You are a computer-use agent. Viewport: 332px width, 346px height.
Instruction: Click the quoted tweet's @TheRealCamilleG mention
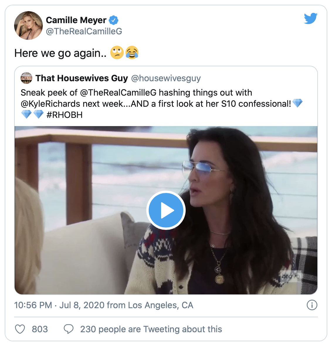click(118, 93)
